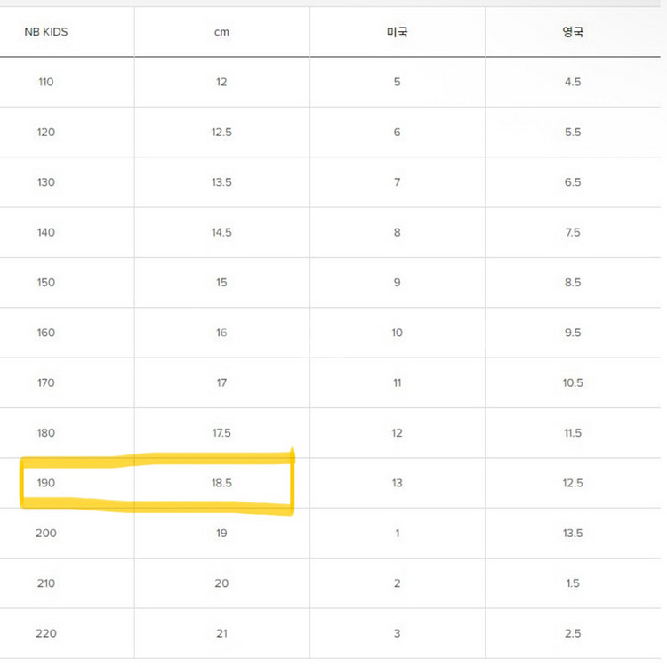Click the highlighted 18.5 cm cell
The height and width of the screenshot is (667, 667).
point(221,483)
